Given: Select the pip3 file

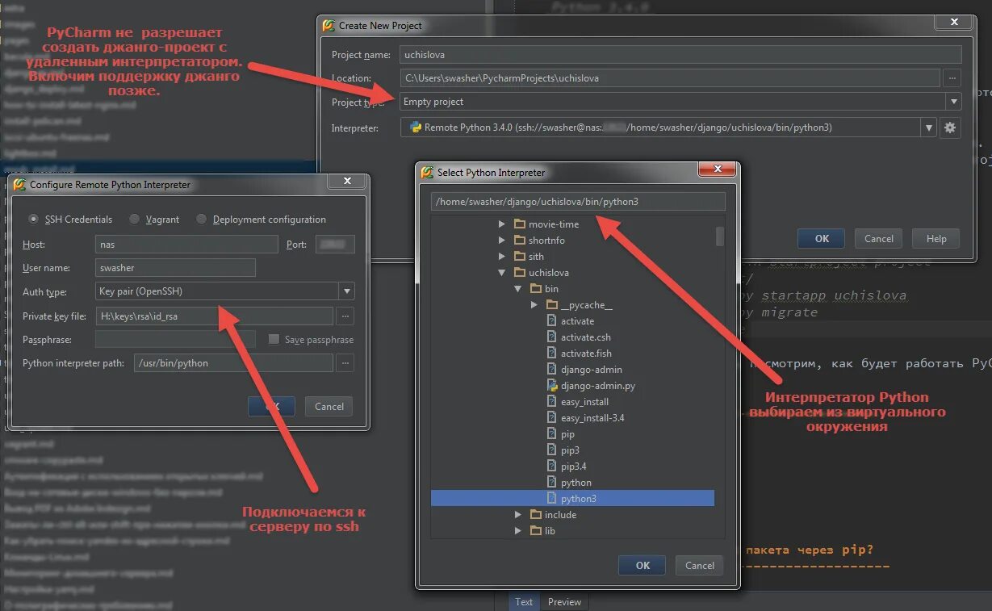Looking at the screenshot, I should (x=572, y=450).
